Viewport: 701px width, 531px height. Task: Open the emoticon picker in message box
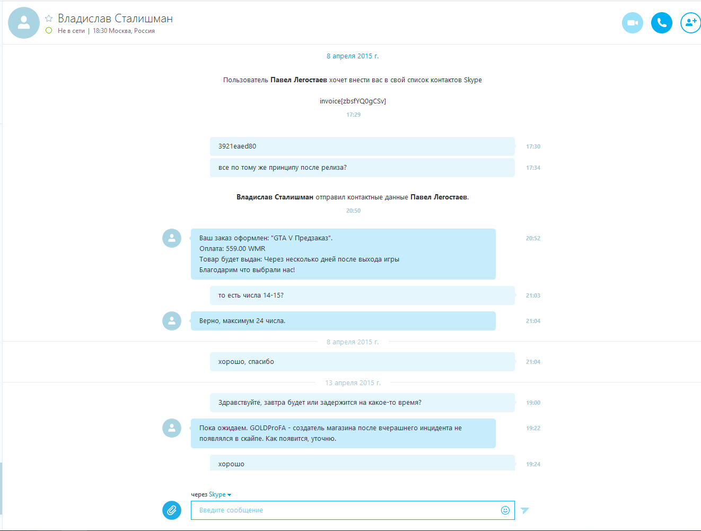505,510
